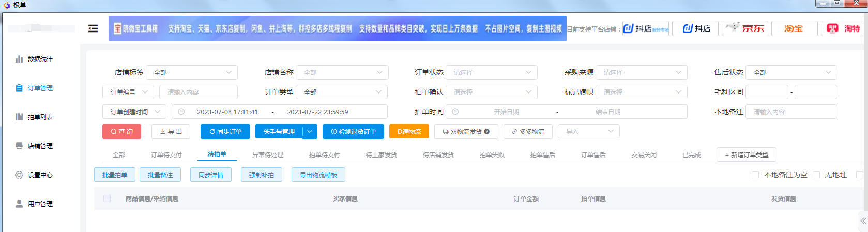868x232 pixels.
Task: Click the 同步详情 button
Action: (211, 175)
